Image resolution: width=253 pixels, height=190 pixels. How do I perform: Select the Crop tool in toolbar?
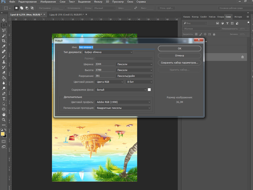[4, 41]
